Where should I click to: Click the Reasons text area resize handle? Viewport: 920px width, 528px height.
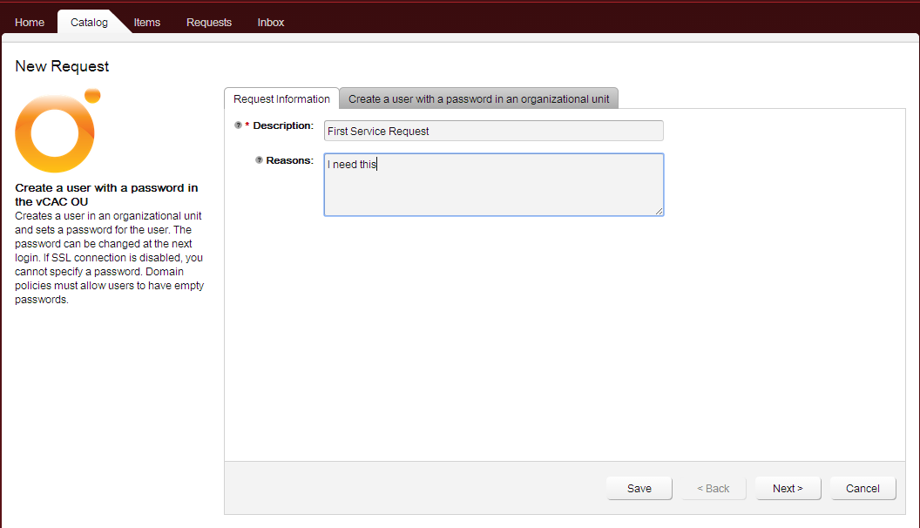(660, 211)
